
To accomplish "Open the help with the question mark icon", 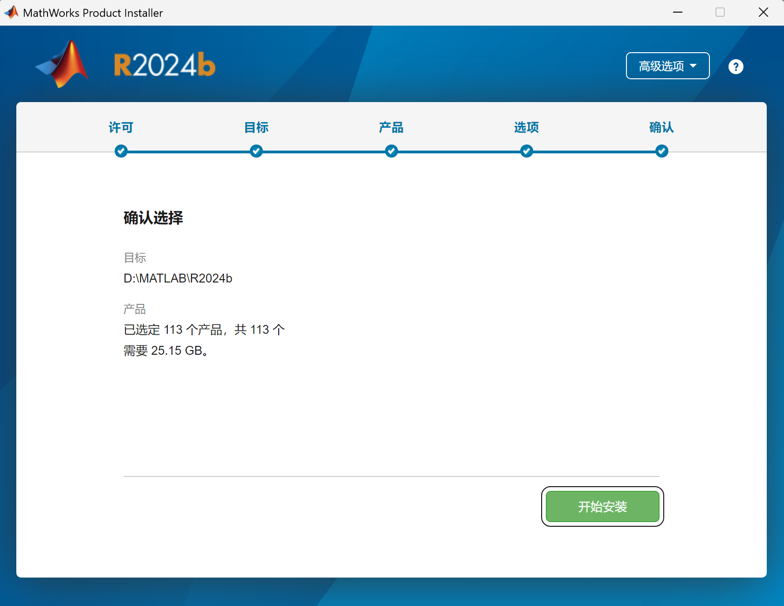I will 736,66.
